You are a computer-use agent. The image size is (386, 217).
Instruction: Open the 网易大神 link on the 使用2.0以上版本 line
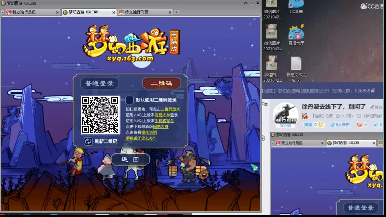tap(162, 115)
